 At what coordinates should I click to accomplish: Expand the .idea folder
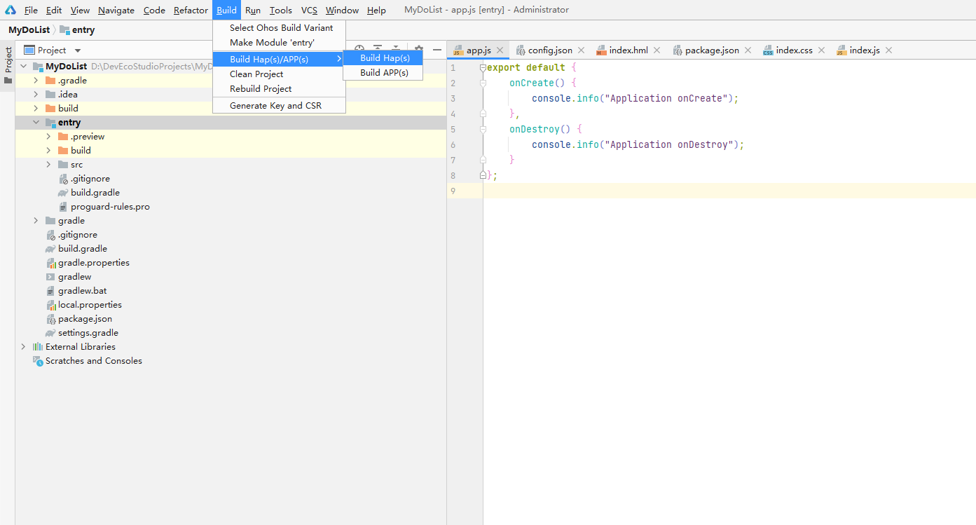coord(36,95)
